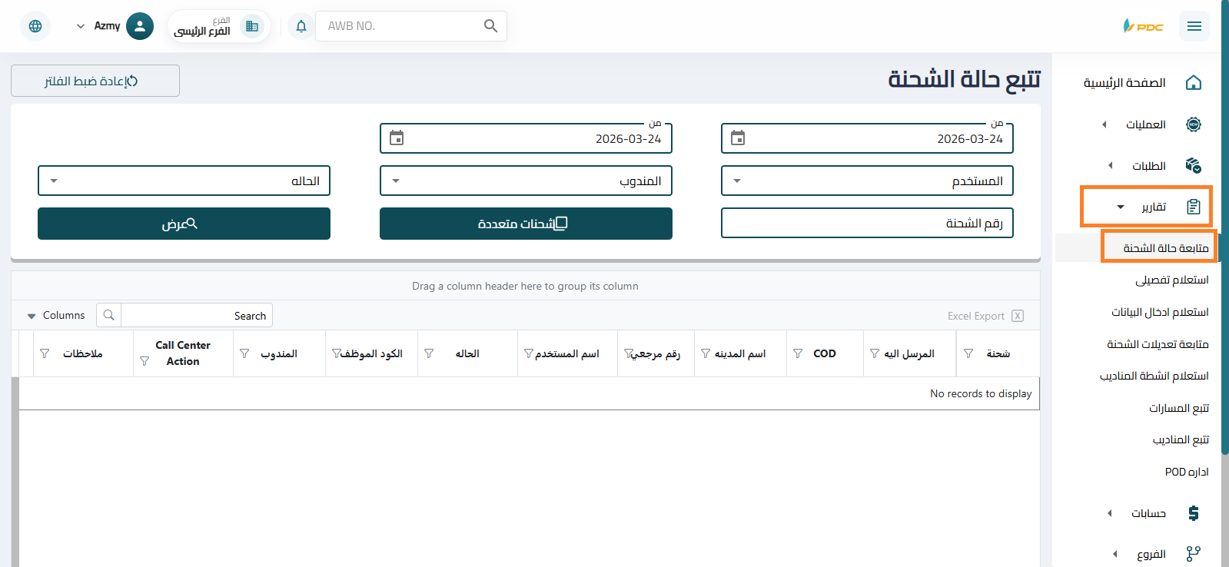This screenshot has height=567, width=1229.
Task: Click filter icon on اسم المستخدم column
Action: [x=529, y=353]
